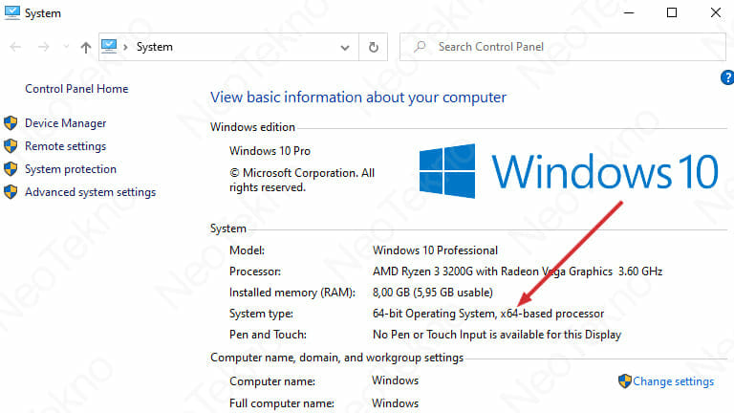Screen dimensions: 734x413
Task: Open the recent locations dropdown arrow
Action: 66,46
